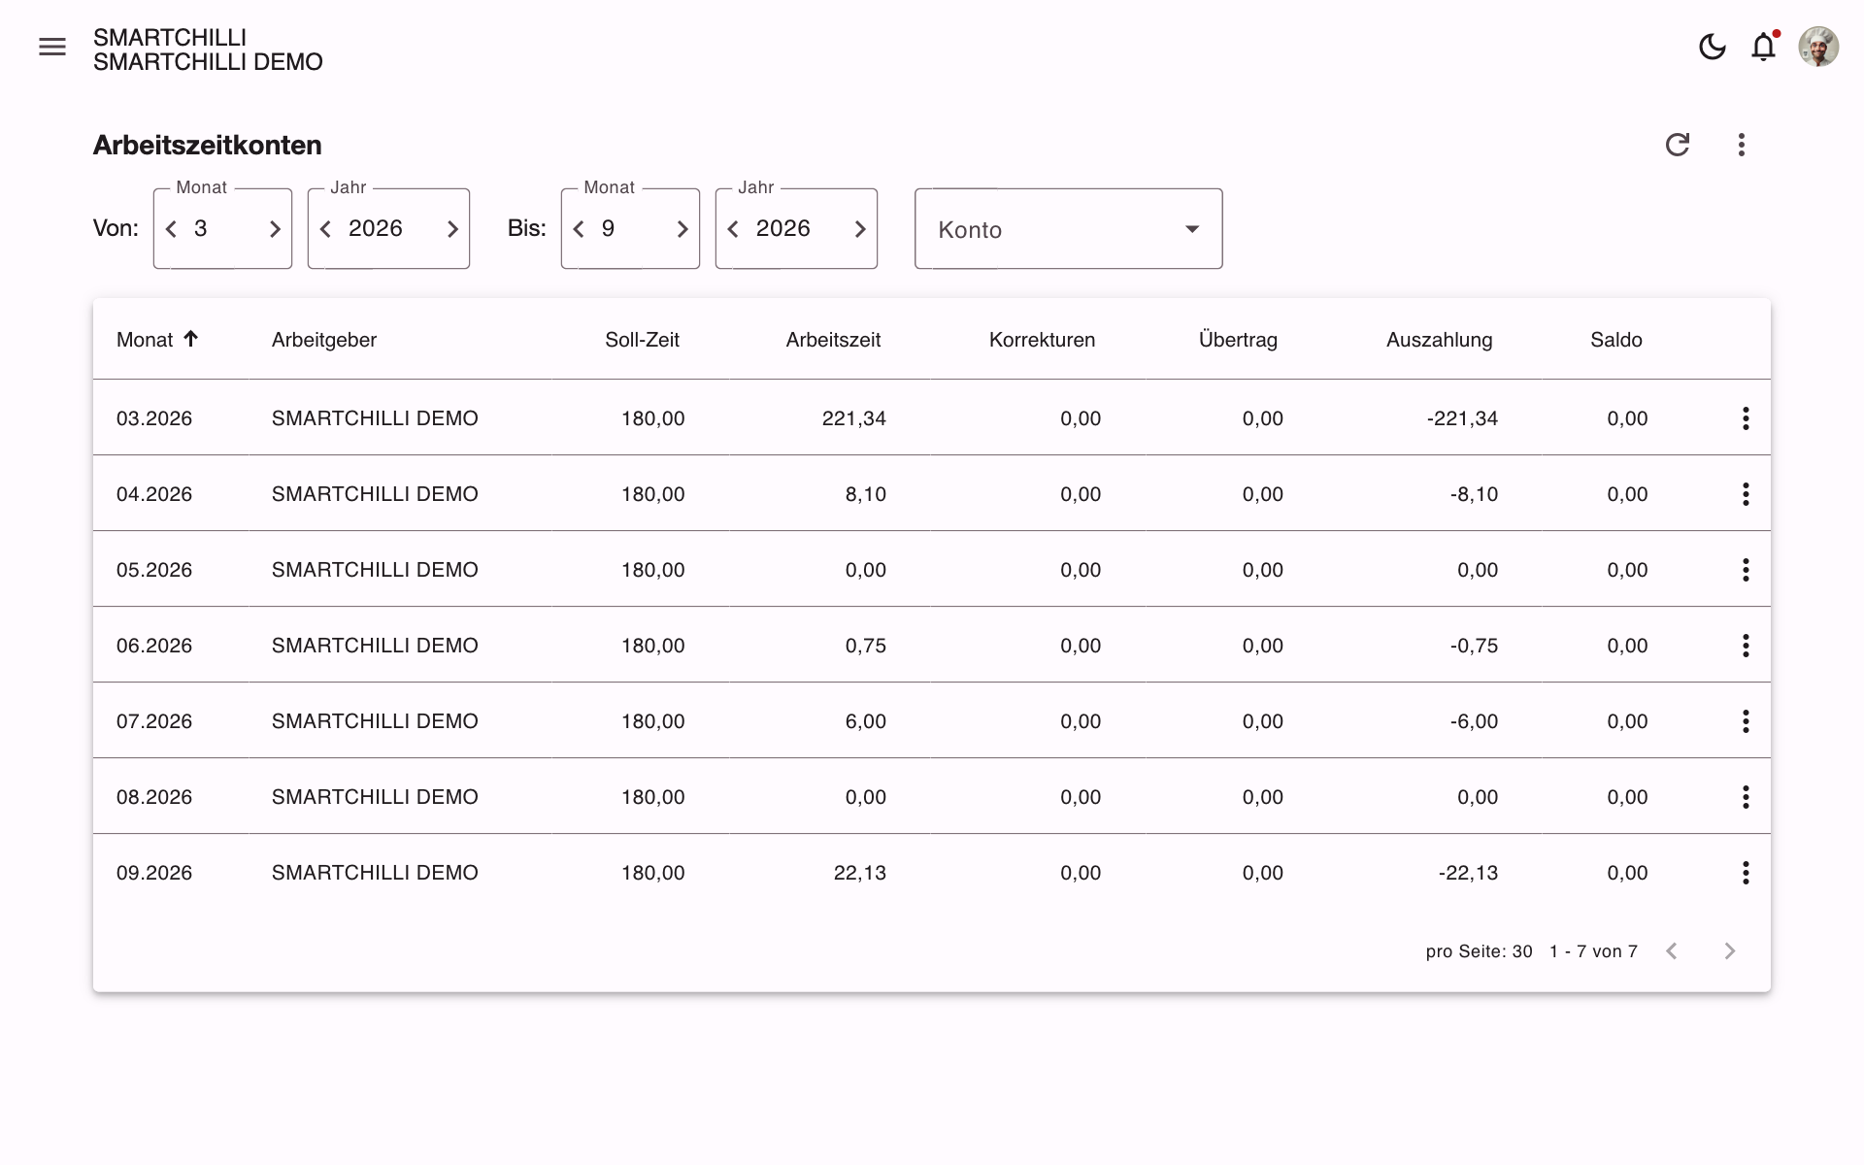Click the Auszahlung value -6,00

(x=1474, y=721)
